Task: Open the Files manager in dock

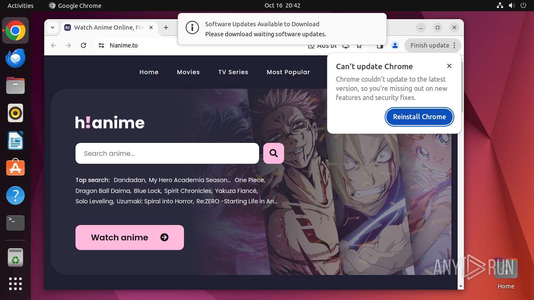Action: point(15,86)
